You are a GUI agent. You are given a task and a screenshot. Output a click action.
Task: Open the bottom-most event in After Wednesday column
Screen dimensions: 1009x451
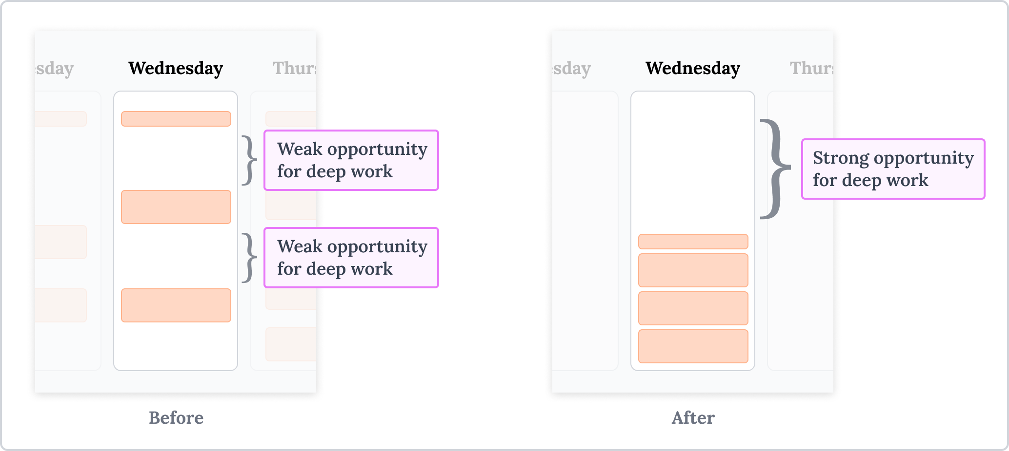[x=693, y=346]
